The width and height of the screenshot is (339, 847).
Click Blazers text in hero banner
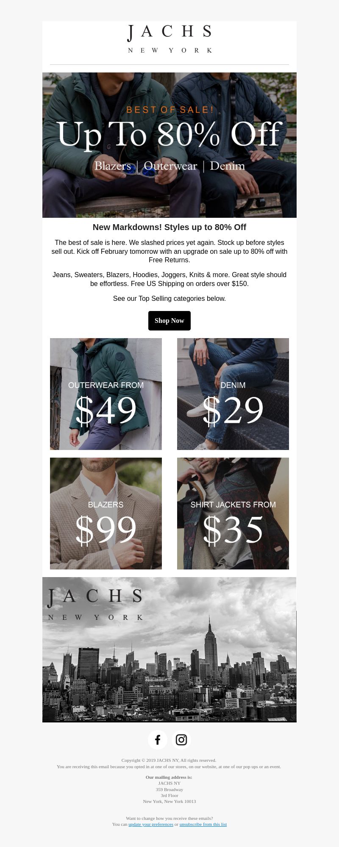[113, 166]
